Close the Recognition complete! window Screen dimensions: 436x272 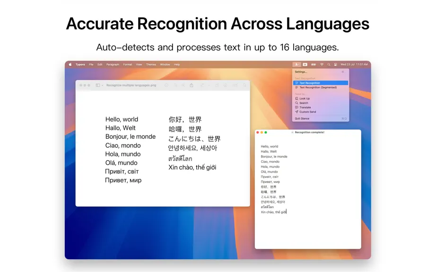(258, 132)
